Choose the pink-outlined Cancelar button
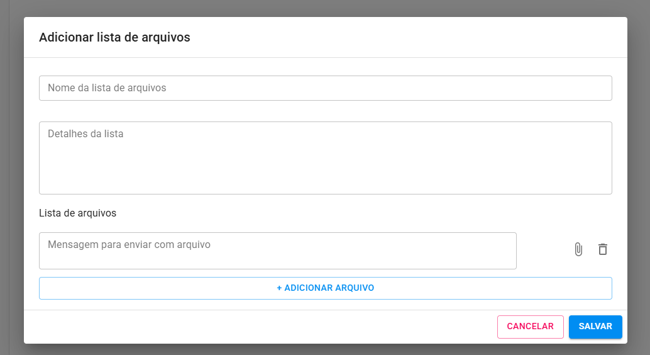650x355 pixels. pyautogui.click(x=530, y=327)
